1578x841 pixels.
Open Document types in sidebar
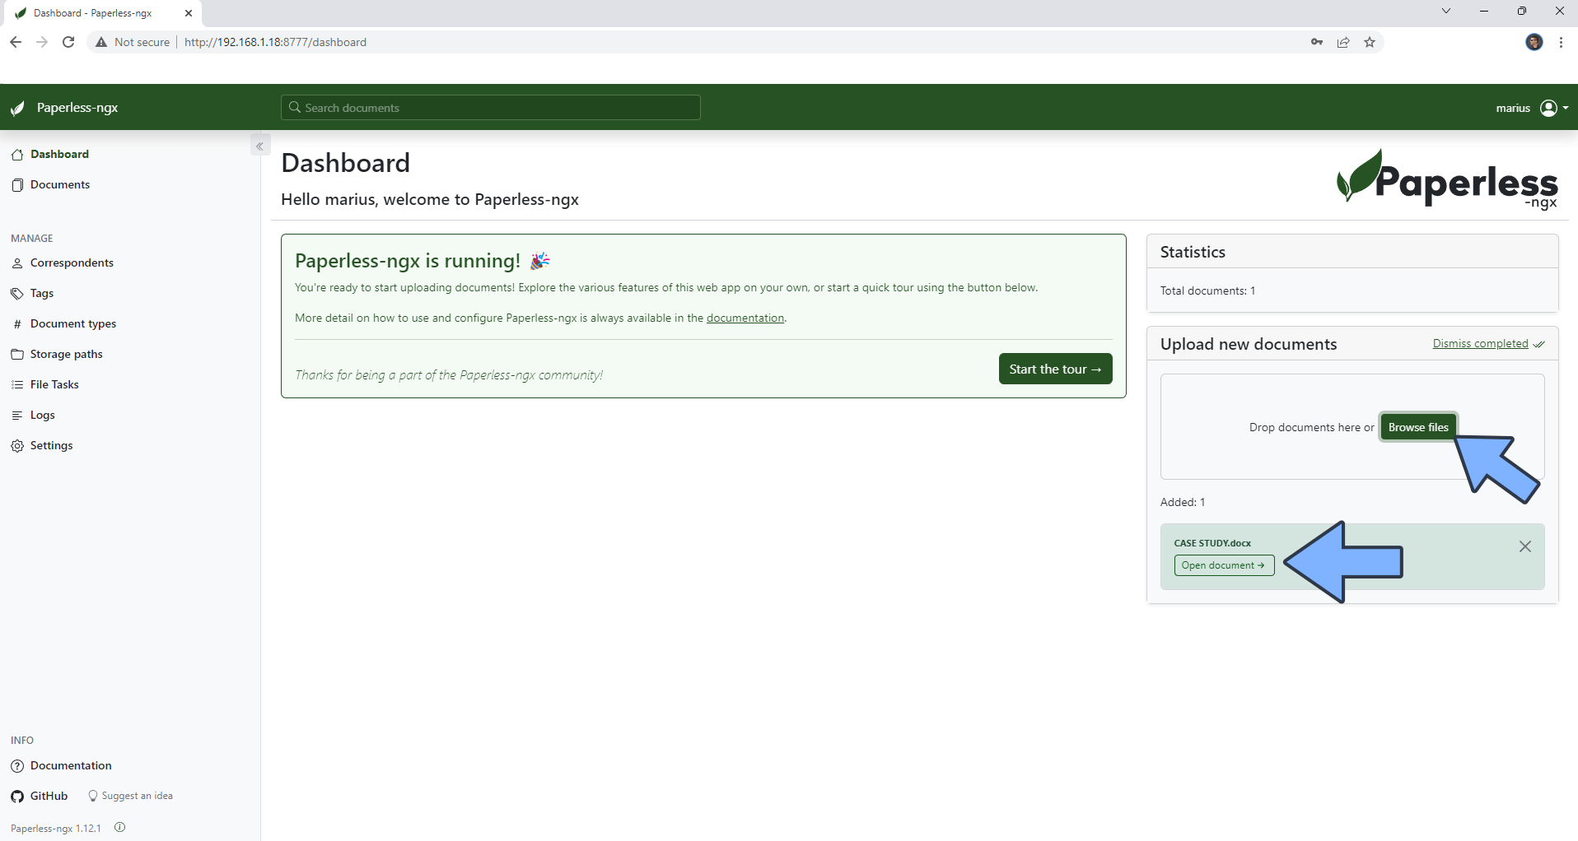tap(63, 323)
